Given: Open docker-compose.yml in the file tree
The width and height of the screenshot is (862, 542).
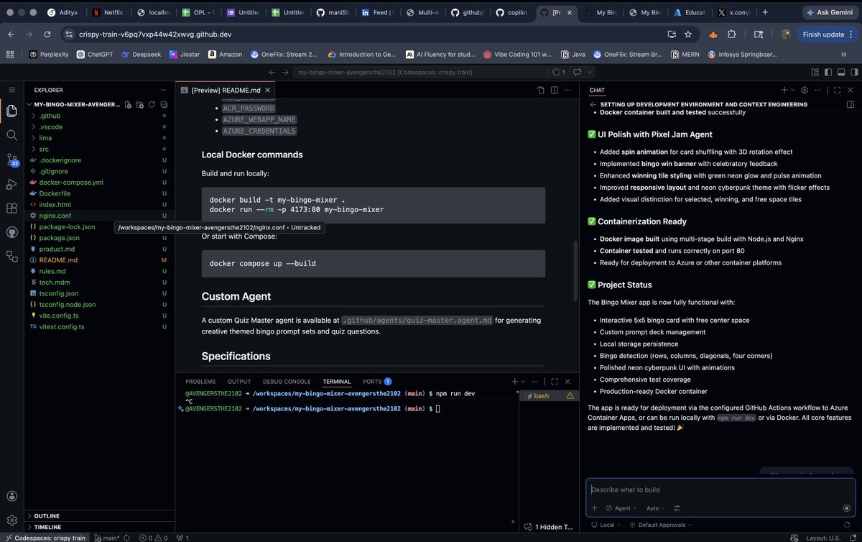Looking at the screenshot, I should [98, 183].
